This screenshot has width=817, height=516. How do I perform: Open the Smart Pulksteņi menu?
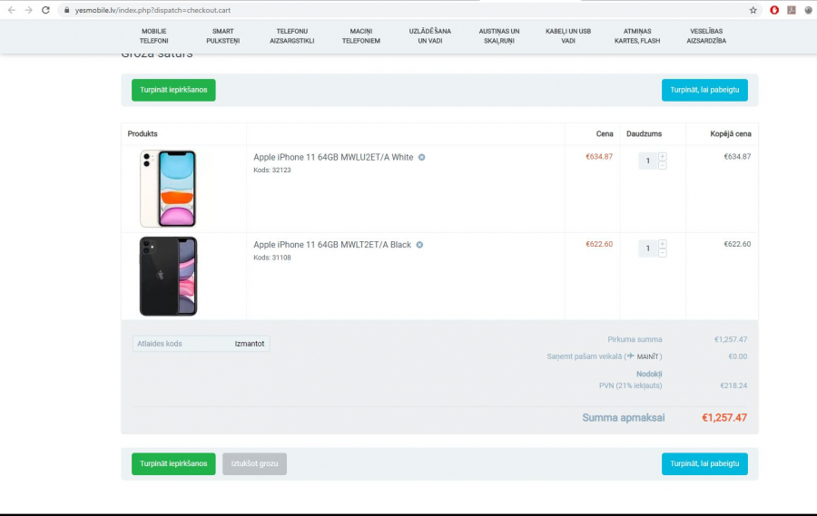click(223, 36)
